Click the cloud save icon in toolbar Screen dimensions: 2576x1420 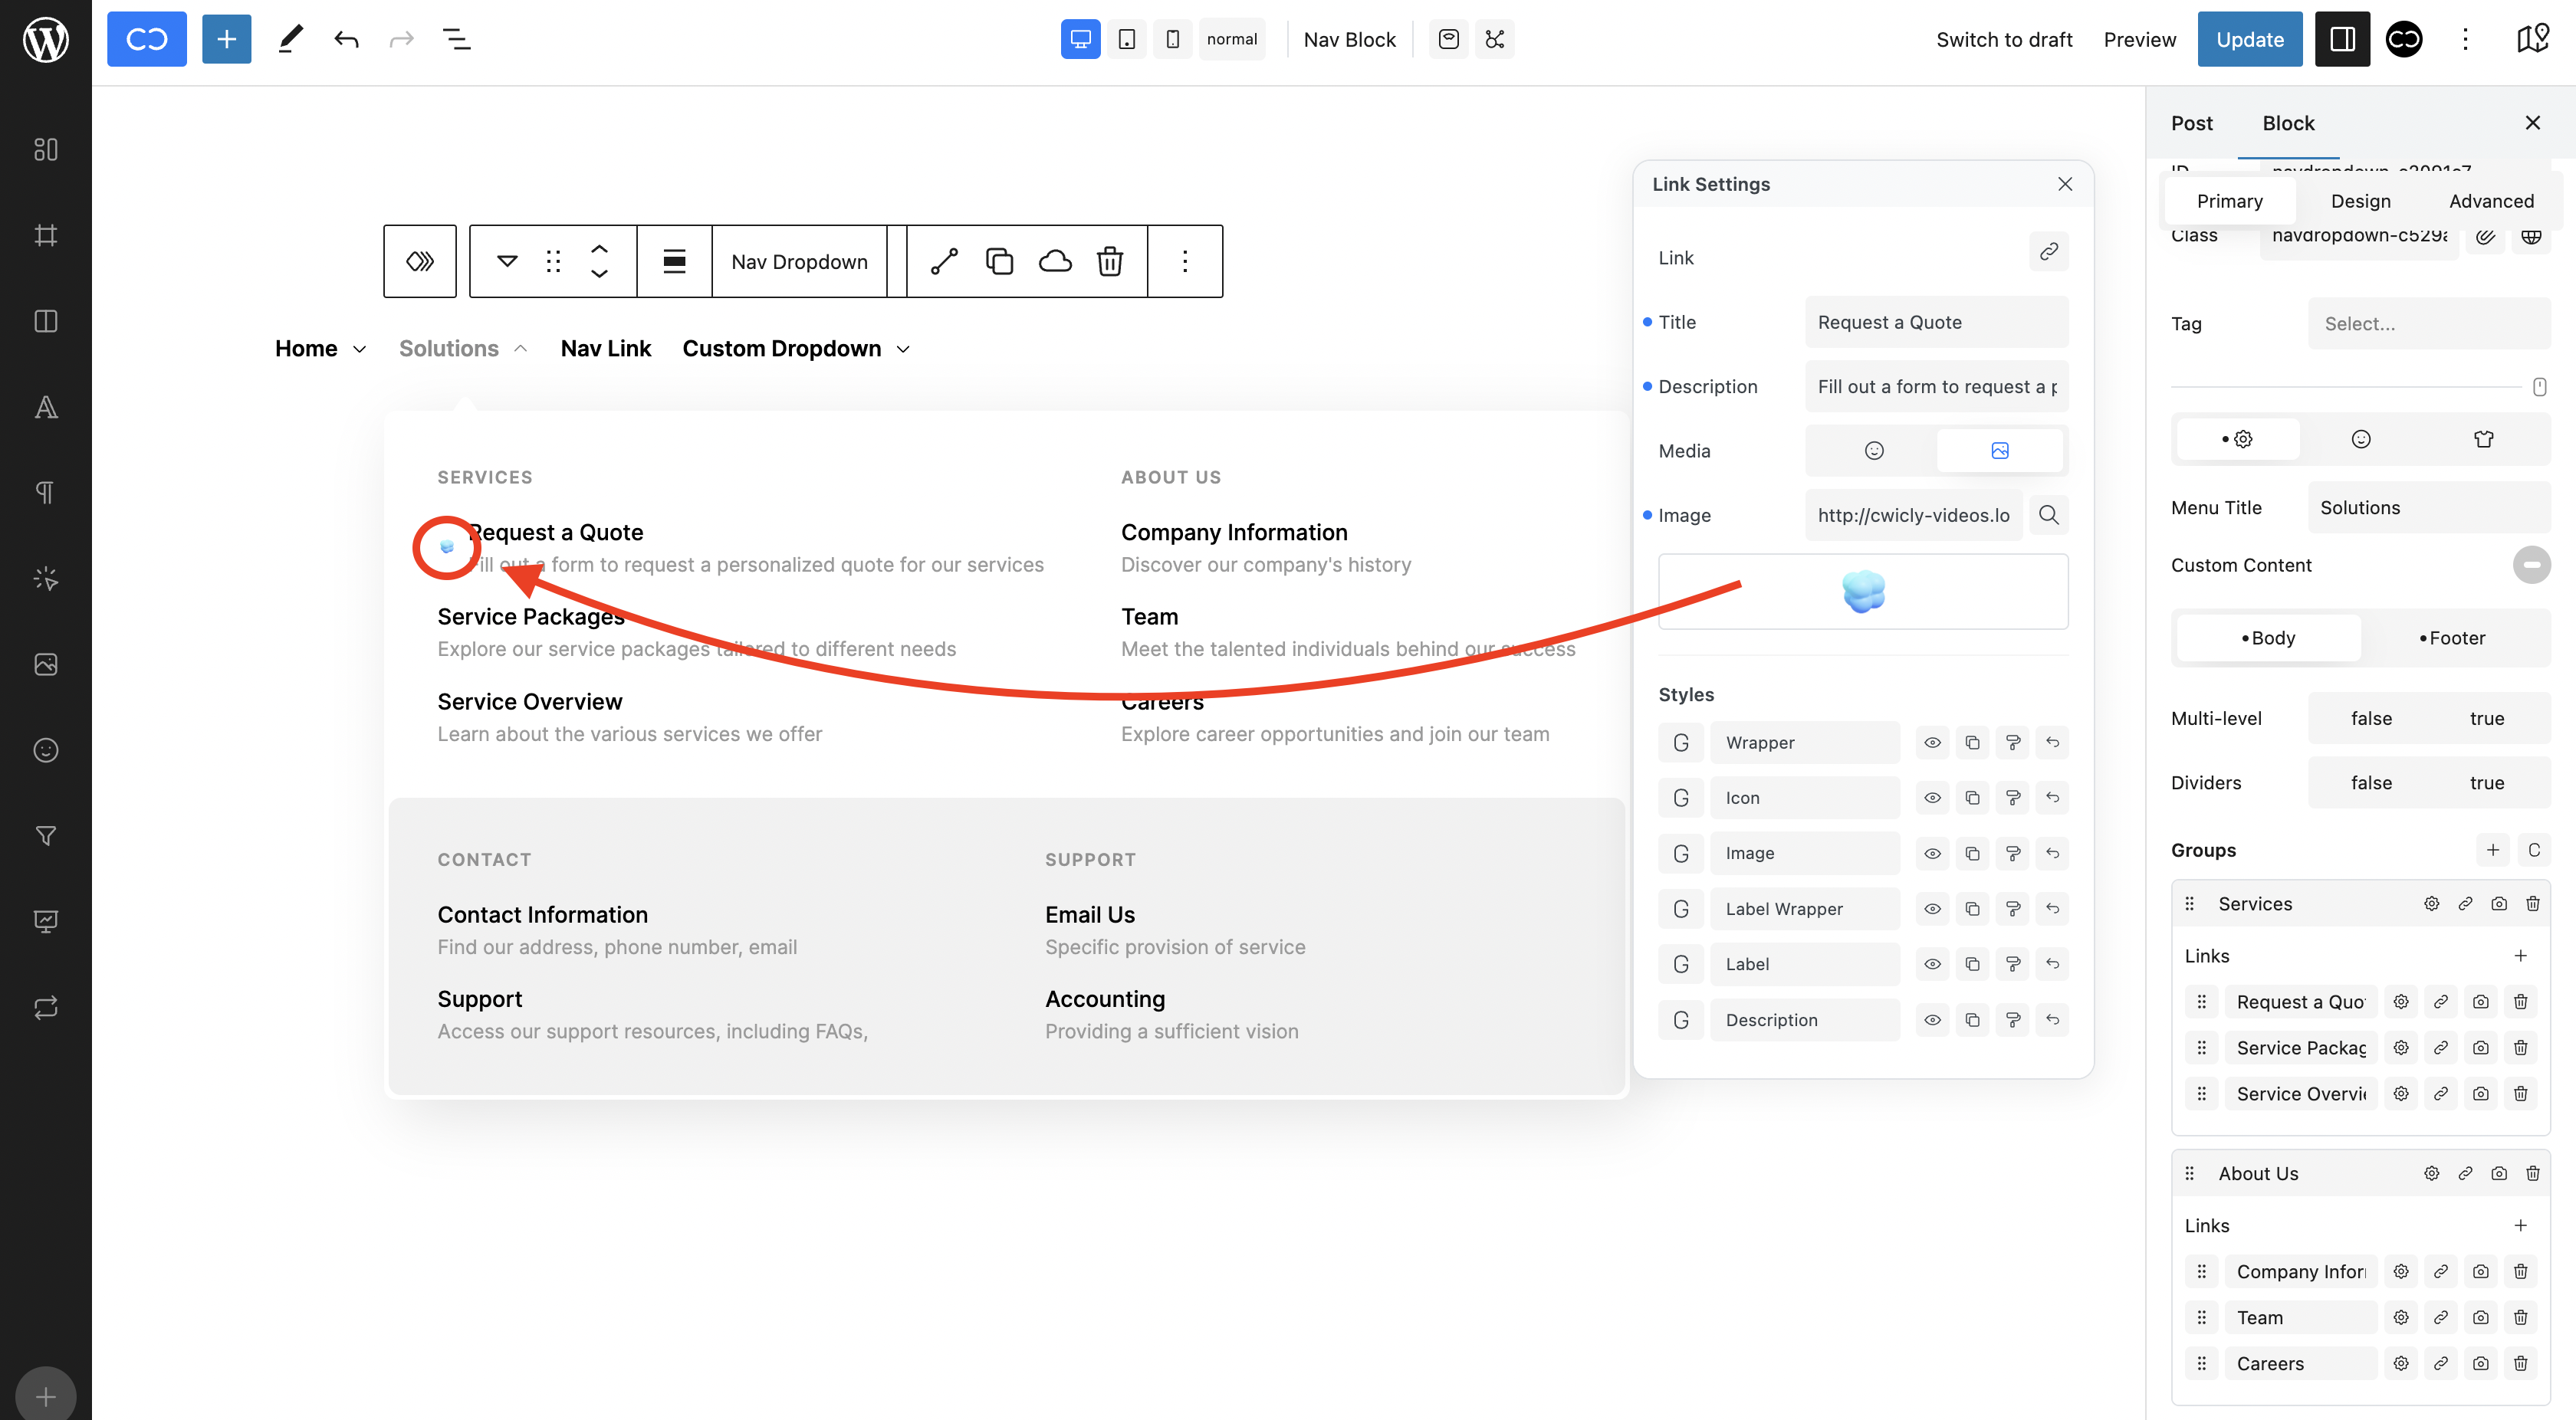[x=1055, y=262]
